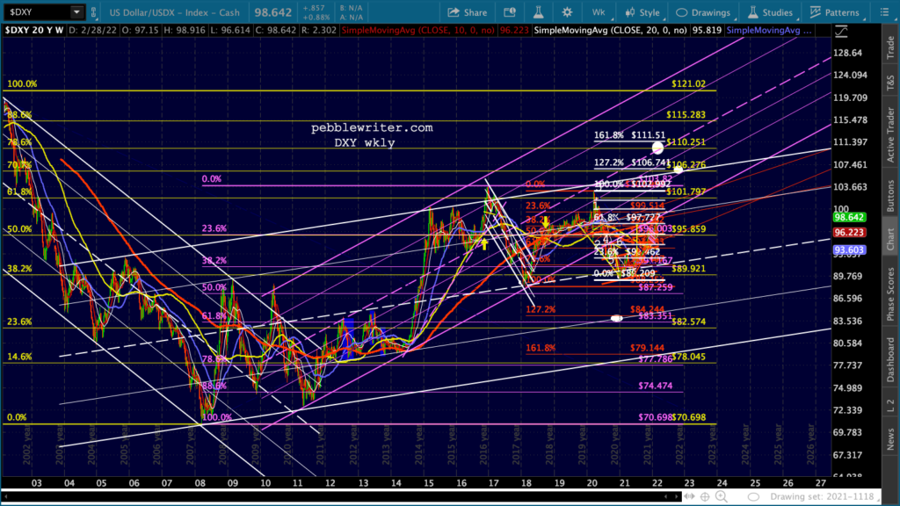Image resolution: width=900 pixels, height=506 pixels.
Task: Open the Patterns menu
Action: (835, 12)
